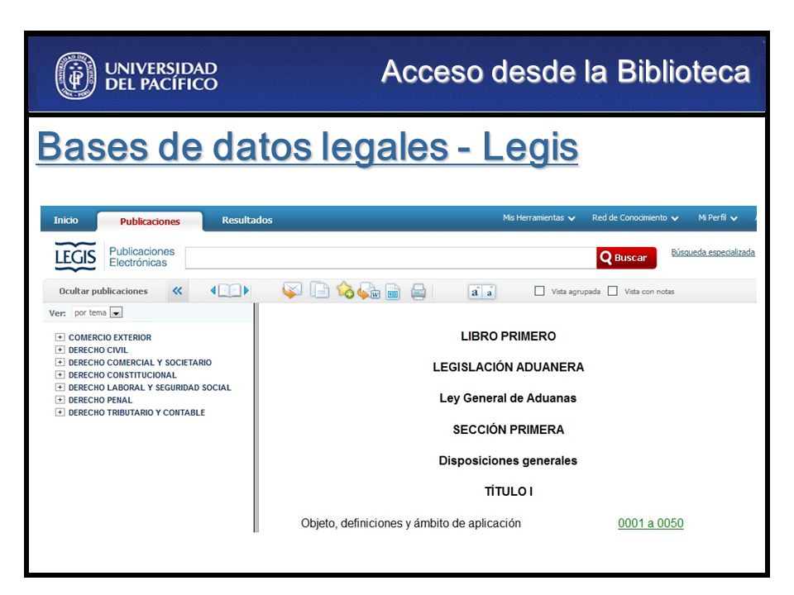Click 'Disposiciones generales' heading text
The width and height of the screenshot is (794, 595).
pos(508,461)
